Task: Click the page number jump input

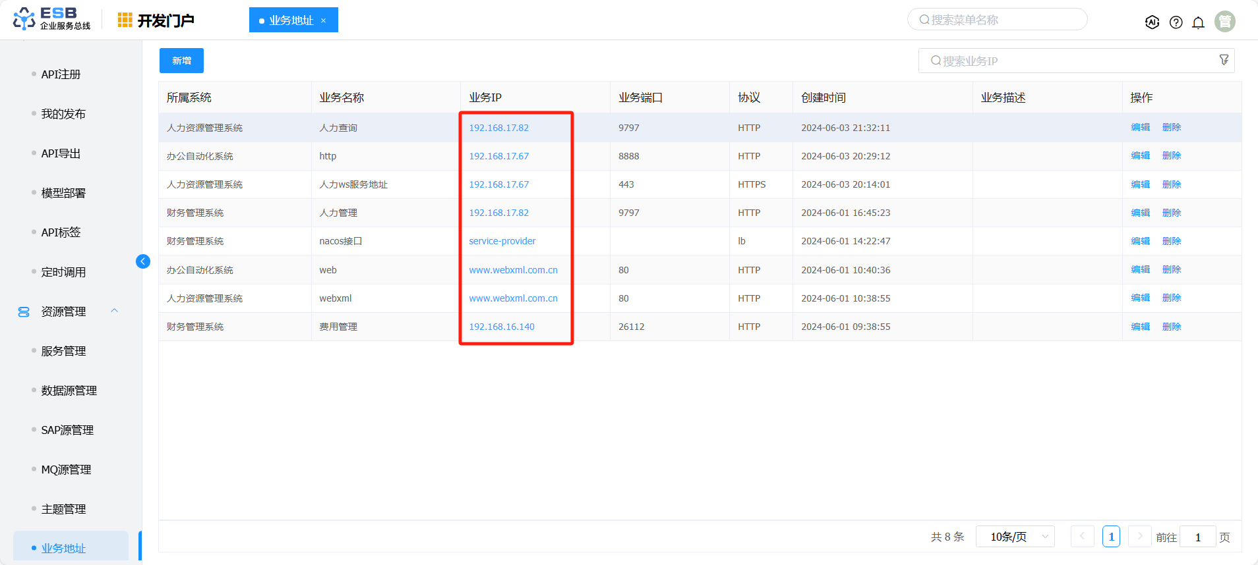Action: point(1197,537)
